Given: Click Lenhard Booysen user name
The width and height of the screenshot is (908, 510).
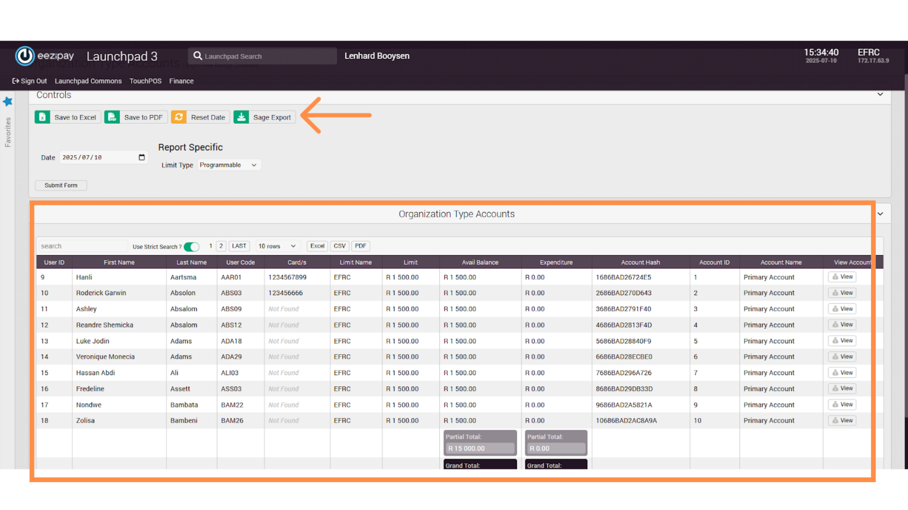Looking at the screenshot, I should (x=377, y=56).
